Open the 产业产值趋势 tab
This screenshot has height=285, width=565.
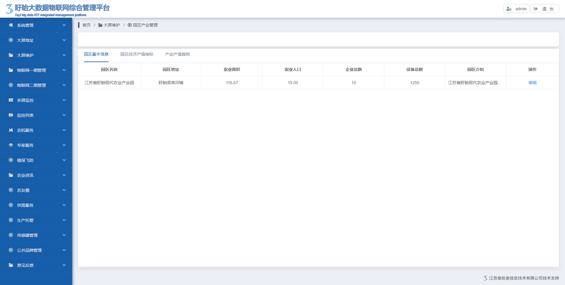(x=177, y=54)
